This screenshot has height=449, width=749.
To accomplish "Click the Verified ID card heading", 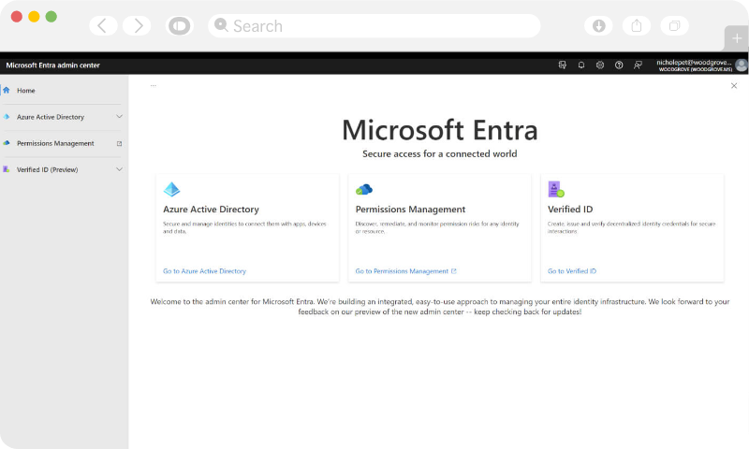I will (570, 209).
